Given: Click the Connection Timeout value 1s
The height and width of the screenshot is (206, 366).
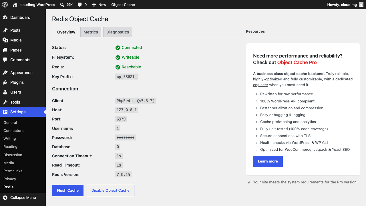Looking at the screenshot, I should 119,156.
